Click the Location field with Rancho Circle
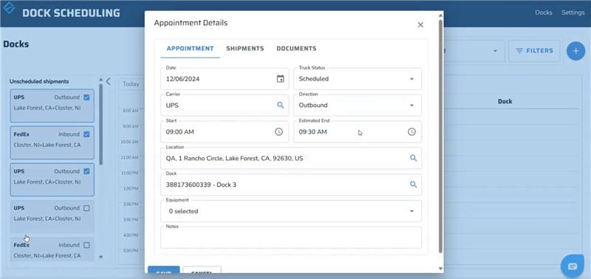 pyautogui.click(x=291, y=158)
